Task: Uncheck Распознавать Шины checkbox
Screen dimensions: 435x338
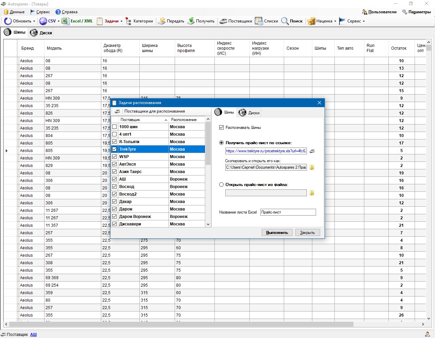Action: coord(222,128)
